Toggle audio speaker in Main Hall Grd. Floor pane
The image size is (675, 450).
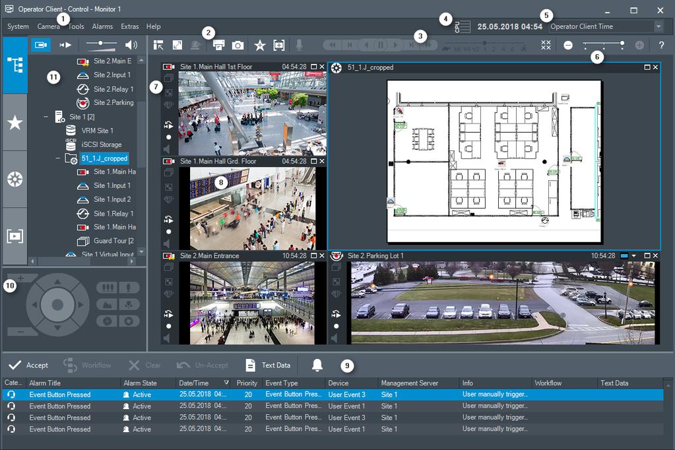pyautogui.click(x=168, y=244)
